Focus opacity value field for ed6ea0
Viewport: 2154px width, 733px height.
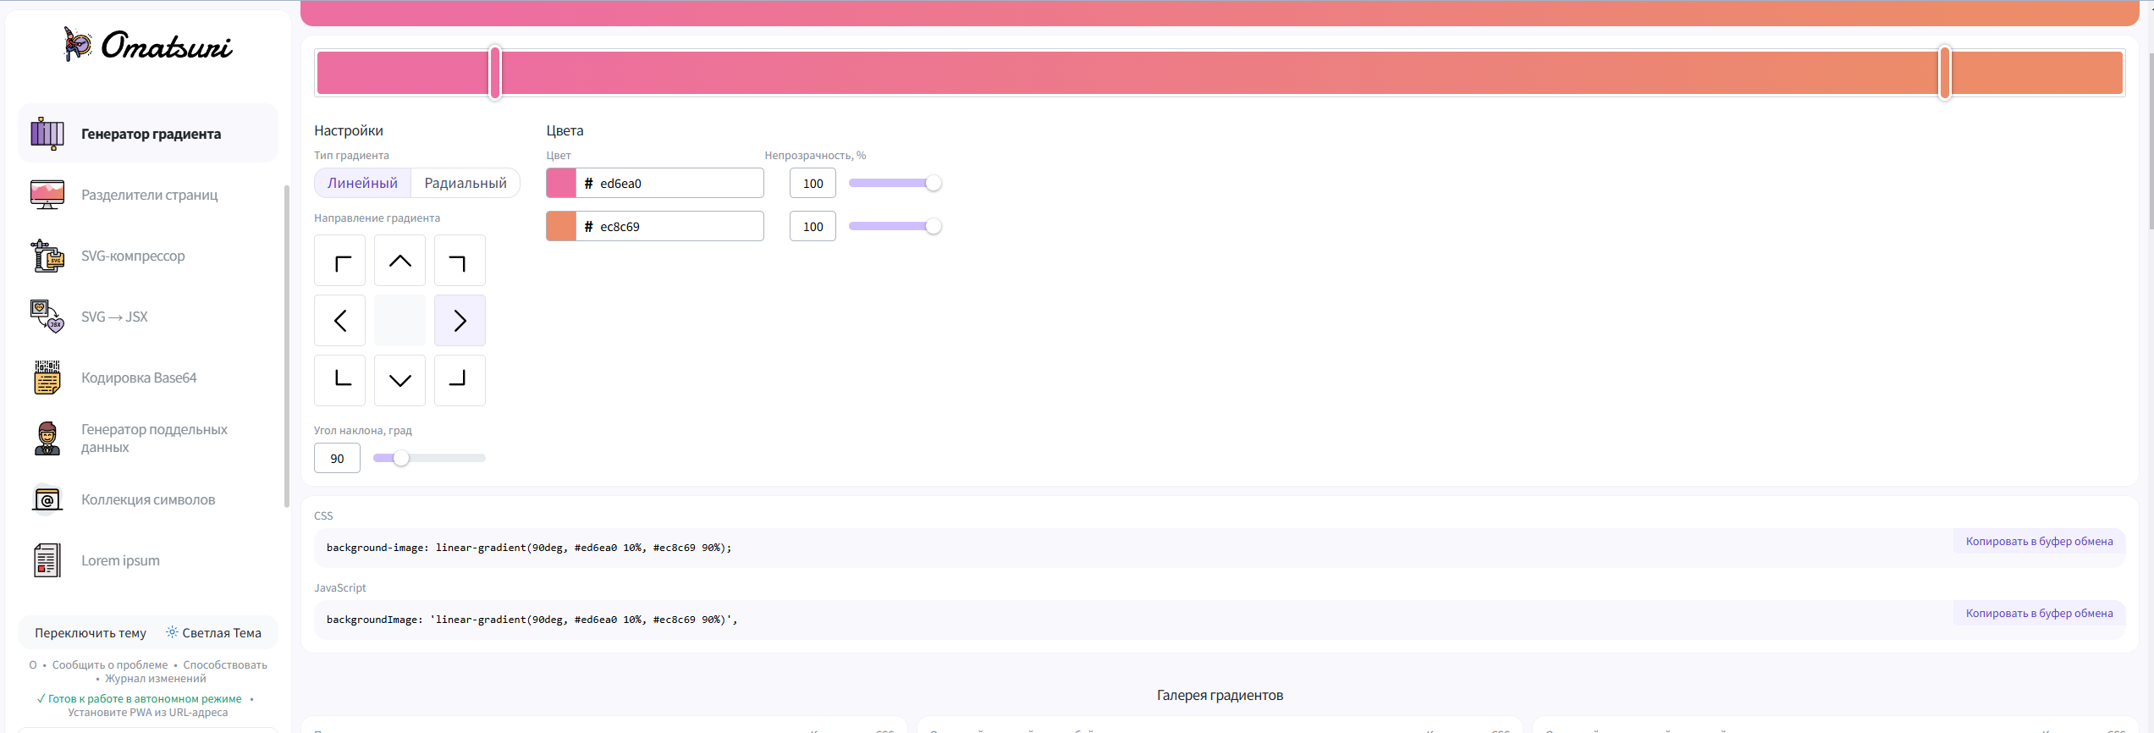click(x=813, y=183)
